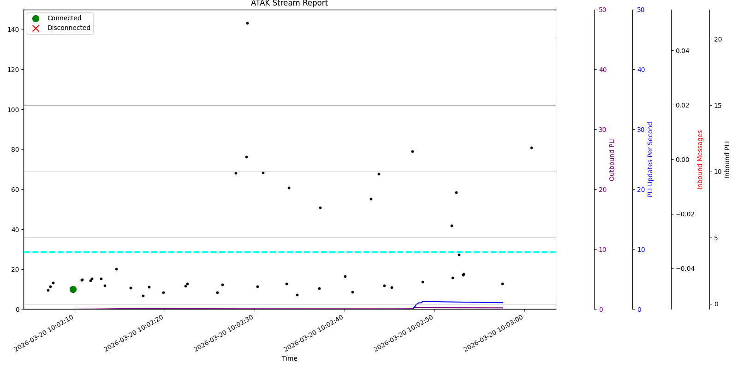This screenshot has width=738, height=369.
Task: Select the purple Outbound PLI axis label
Action: pyautogui.click(x=612, y=159)
